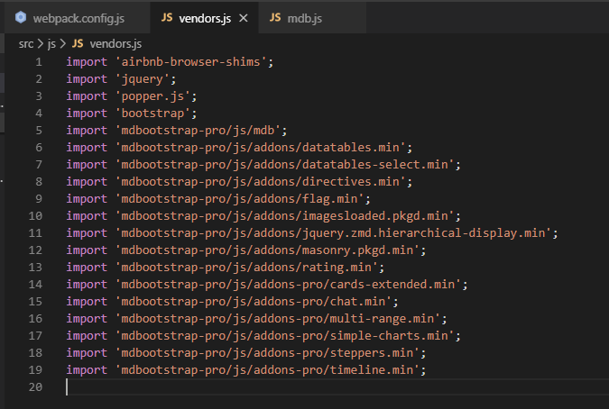
Task: Switch to the webpack.config.js tab
Action: pos(78,18)
